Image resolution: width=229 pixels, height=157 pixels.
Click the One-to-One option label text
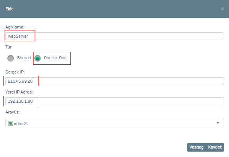coord(55,58)
